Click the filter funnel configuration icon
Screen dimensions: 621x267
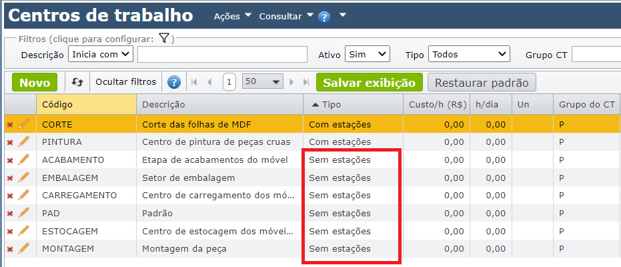[x=164, y=39]
